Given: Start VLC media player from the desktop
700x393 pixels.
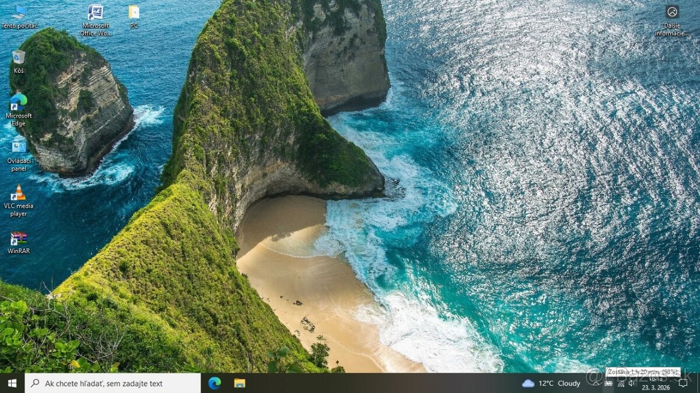Looking at the screenshot, I should (18, 192).
